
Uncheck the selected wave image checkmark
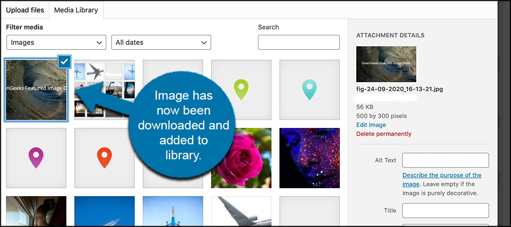pyautogui.click(x=64, y=61)
